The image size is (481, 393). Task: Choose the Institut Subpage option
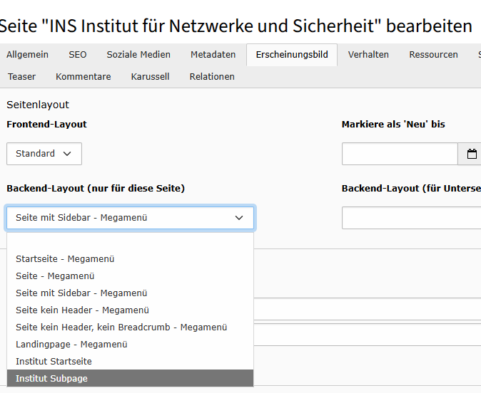pyautogui.click(x=51, y=379)
